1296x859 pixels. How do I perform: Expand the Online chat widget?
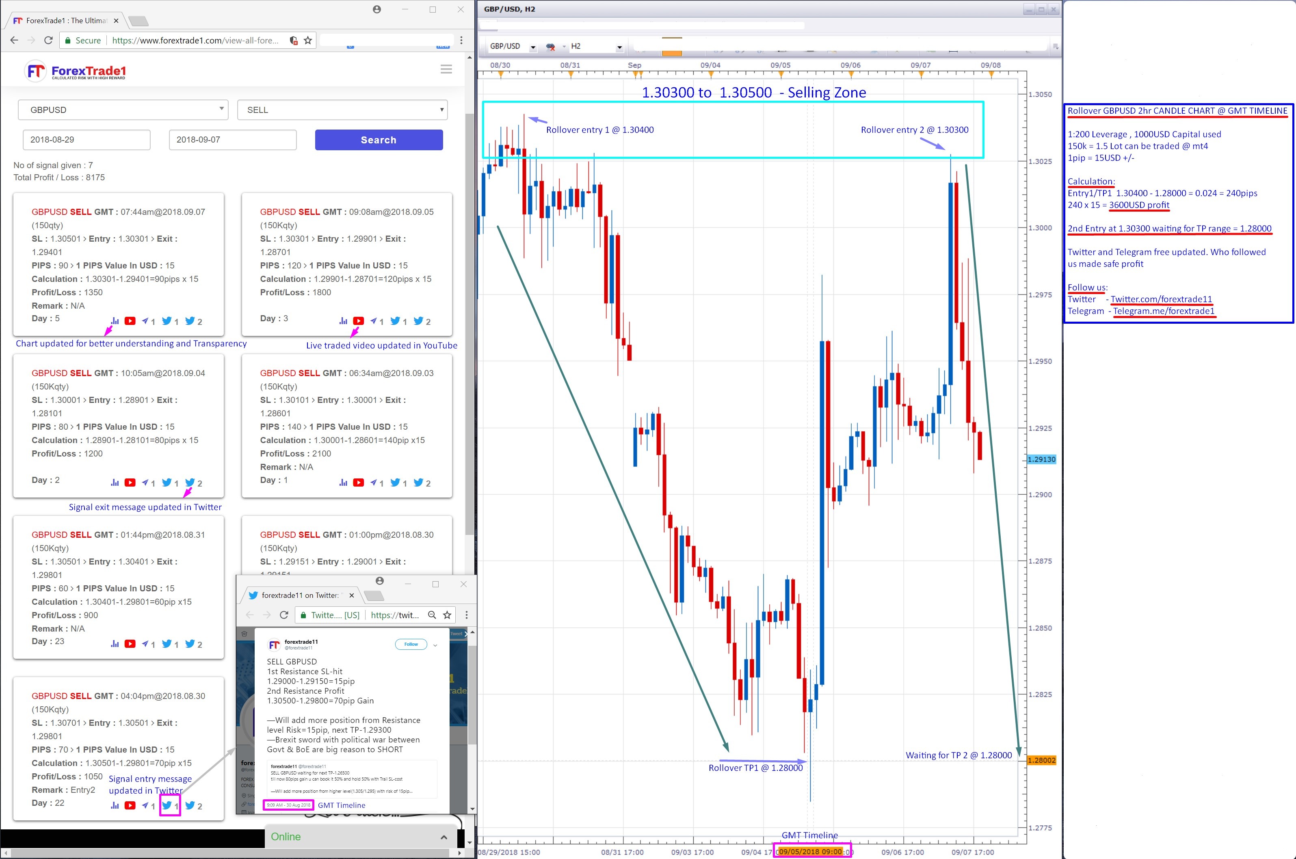point(444,837)
